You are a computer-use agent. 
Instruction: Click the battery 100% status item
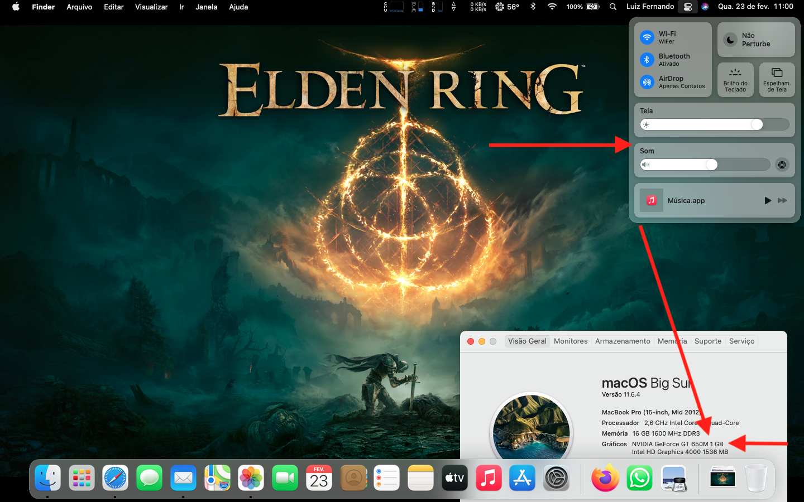click(583, 7)
